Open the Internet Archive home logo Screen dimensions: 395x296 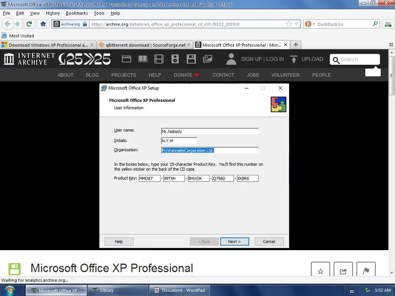click(29, 59)
